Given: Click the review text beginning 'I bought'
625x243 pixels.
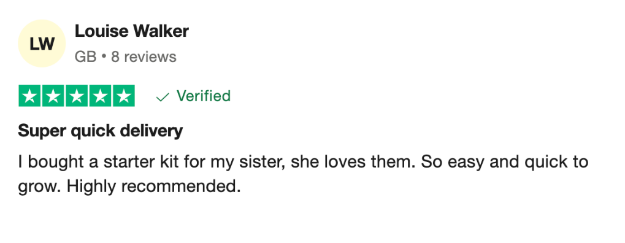Looking at the screenshot, I should (303, 174).
